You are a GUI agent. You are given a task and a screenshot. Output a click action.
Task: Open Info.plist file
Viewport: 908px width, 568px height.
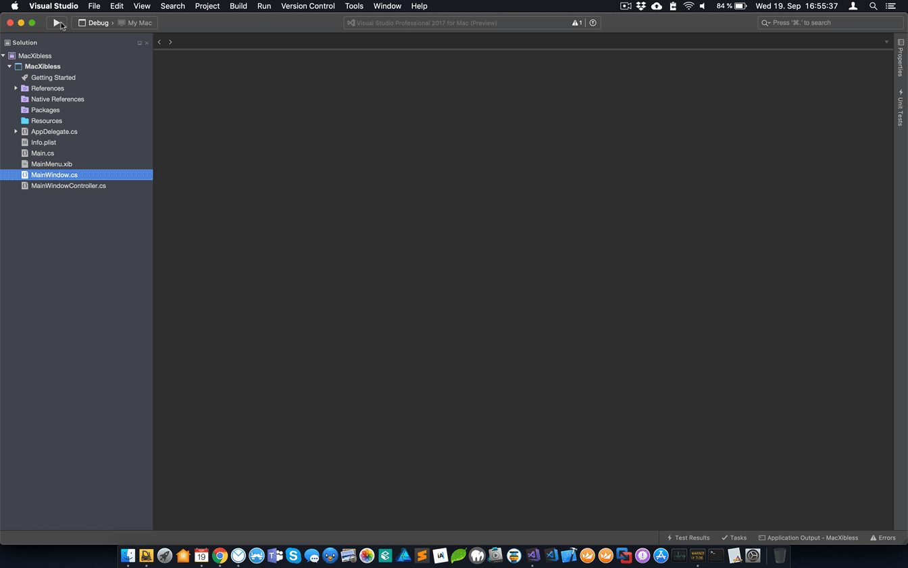[x=43, y=143]
